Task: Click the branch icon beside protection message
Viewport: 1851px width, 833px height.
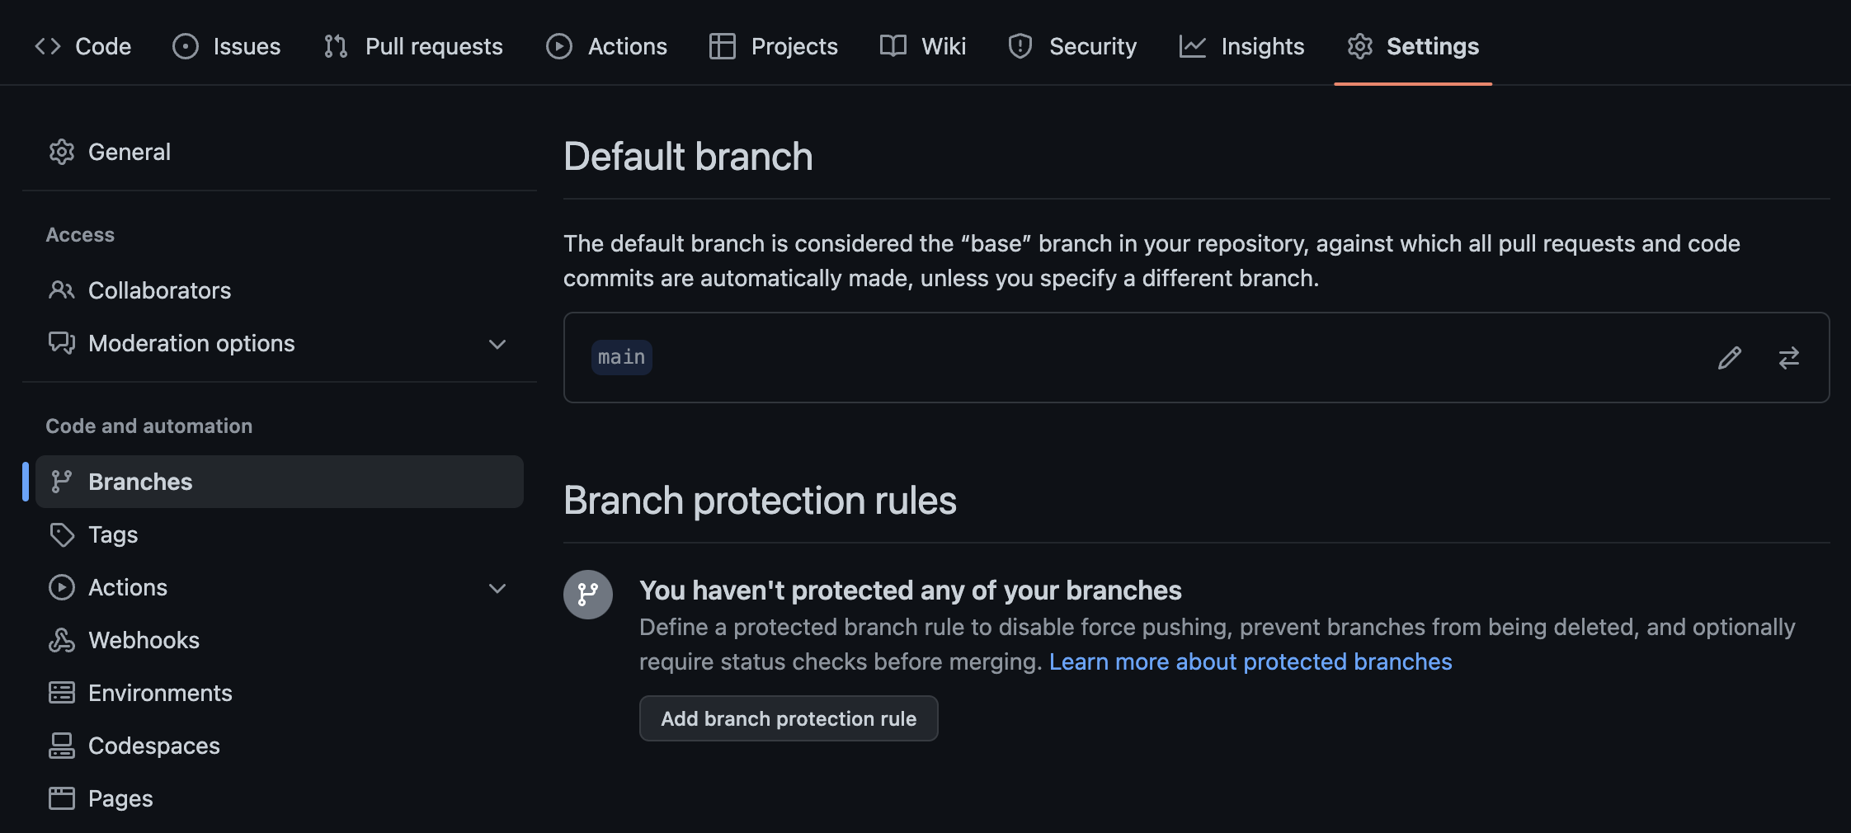Action: (587, 594)
